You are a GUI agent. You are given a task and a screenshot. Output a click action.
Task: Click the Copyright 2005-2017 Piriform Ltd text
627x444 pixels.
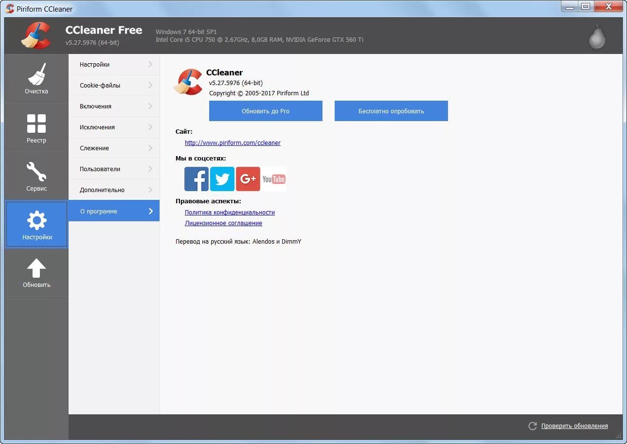tap(259, 93)
